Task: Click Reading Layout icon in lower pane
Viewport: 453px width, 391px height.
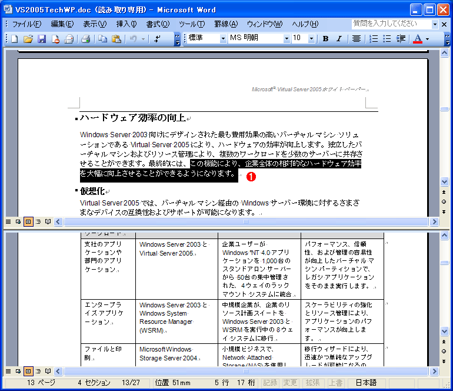Action: point(48,371)
